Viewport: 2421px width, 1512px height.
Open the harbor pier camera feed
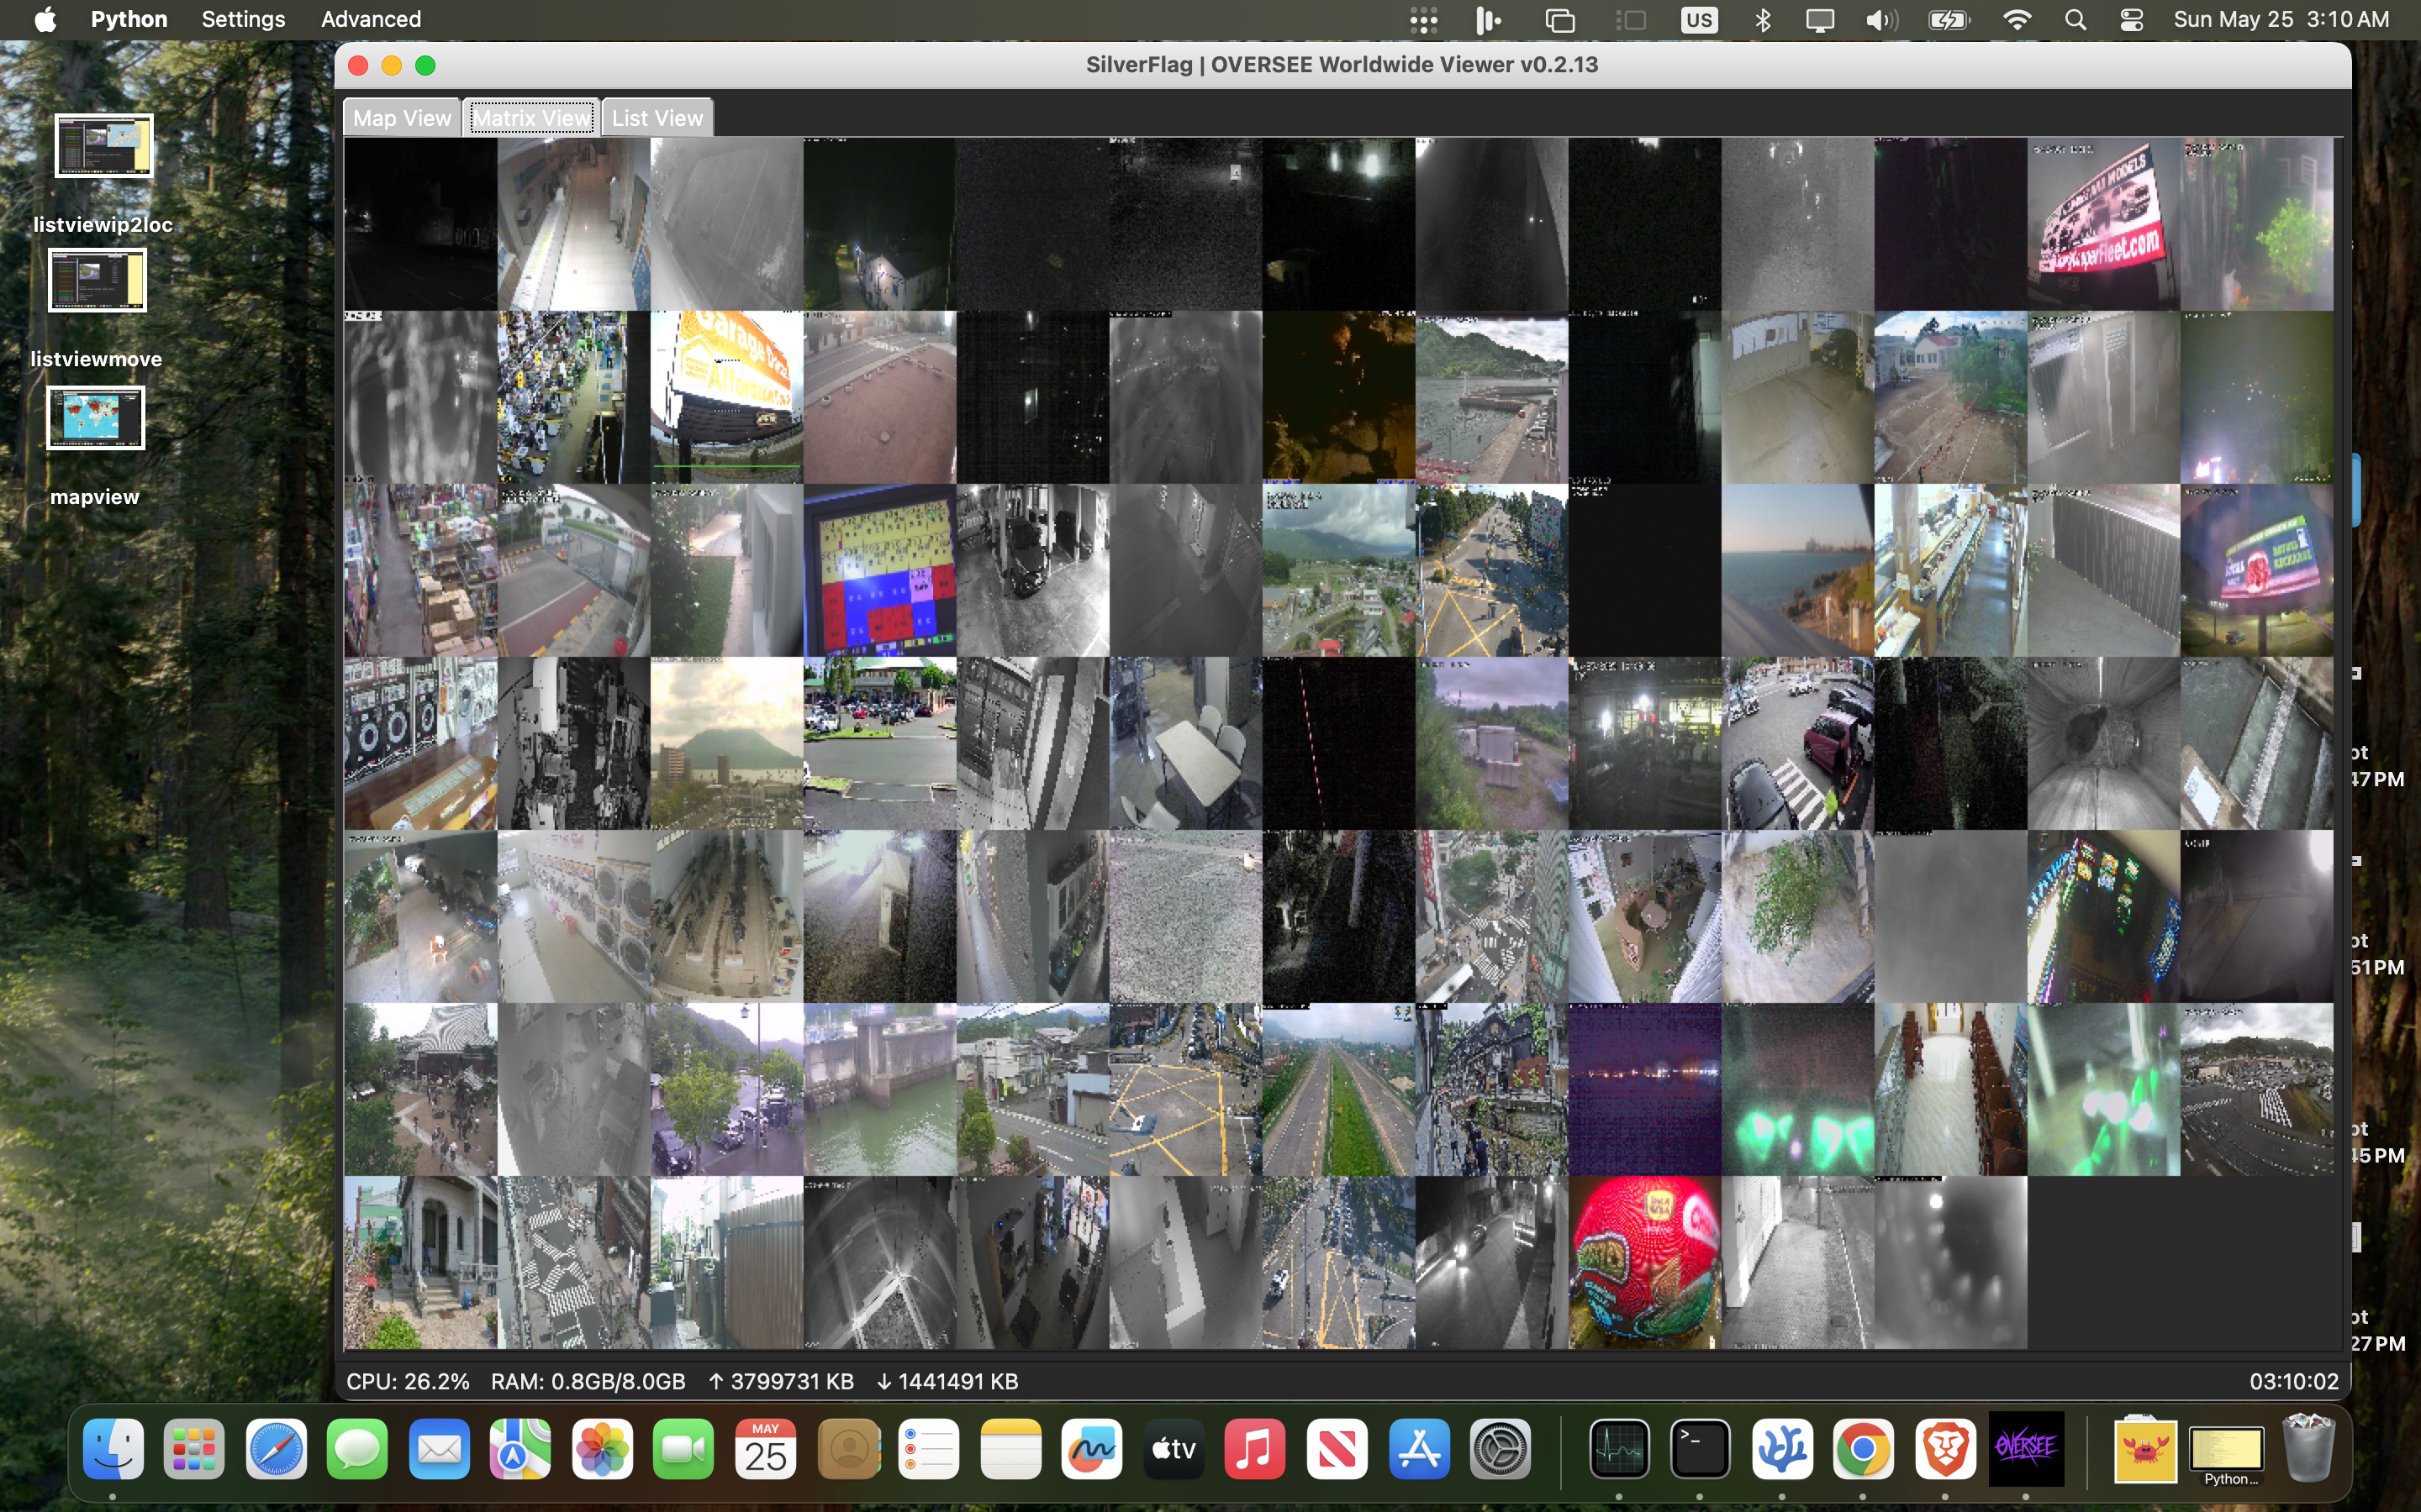click(1491, 397)
